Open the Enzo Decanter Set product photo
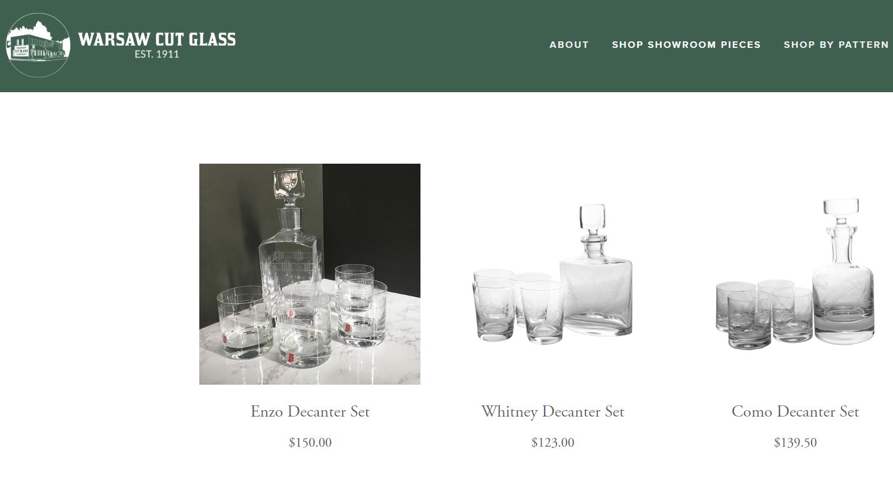Screen dimensions: 893x481 point(310,274)
